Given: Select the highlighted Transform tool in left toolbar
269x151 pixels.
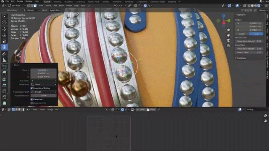Looking at the screenshot, I should pyautogui.click(x=4, y=47).
